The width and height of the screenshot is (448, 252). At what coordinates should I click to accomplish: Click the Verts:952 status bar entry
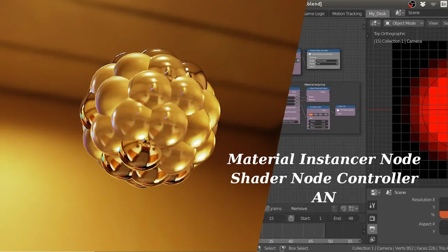point(404,248)
